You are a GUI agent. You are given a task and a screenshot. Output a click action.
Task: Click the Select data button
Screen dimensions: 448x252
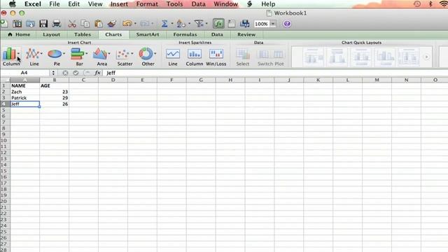click(x=243, y=57)
